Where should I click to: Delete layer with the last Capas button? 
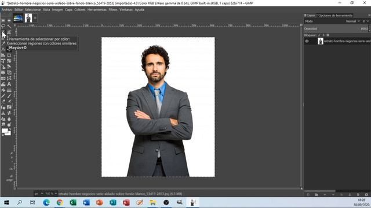pos(366,195)
